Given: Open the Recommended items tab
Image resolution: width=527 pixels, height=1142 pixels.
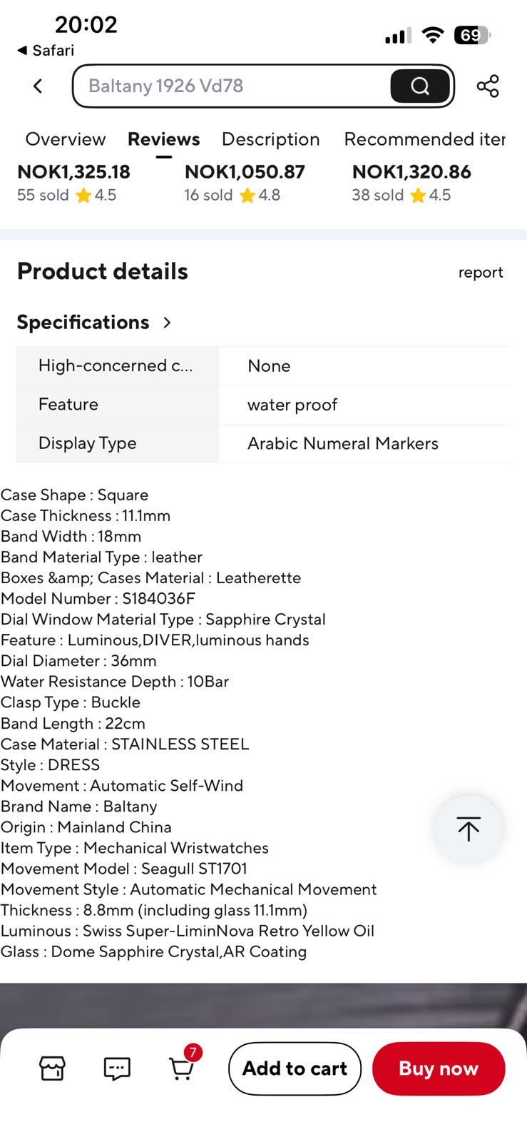Looking at the screenshot, I should [424, 139].
